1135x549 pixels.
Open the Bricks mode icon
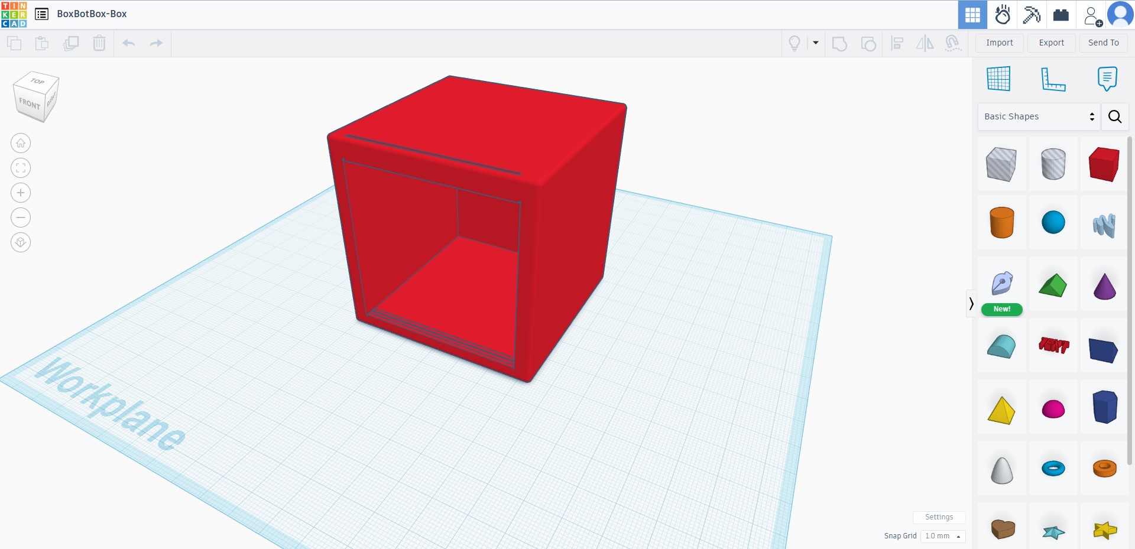pyautogui.click(x=1061, y=15)
